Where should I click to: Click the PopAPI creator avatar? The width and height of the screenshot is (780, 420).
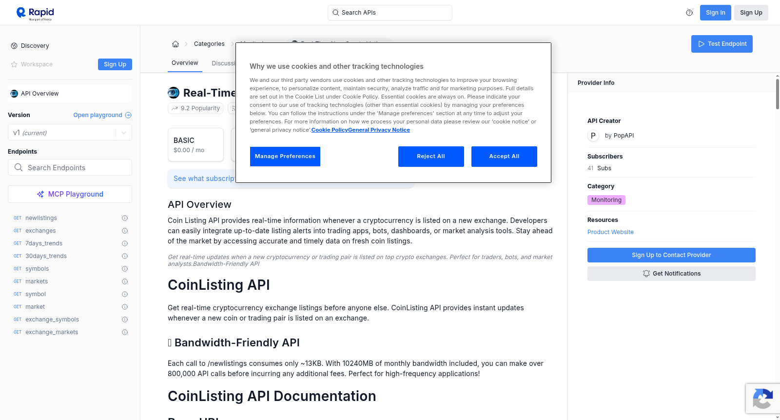click(x=593, y=136)
